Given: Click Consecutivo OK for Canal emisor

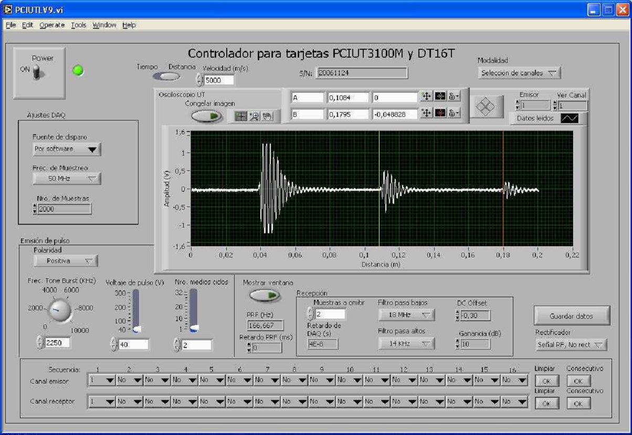Looking at the screenshot, I should click(578, 382).
